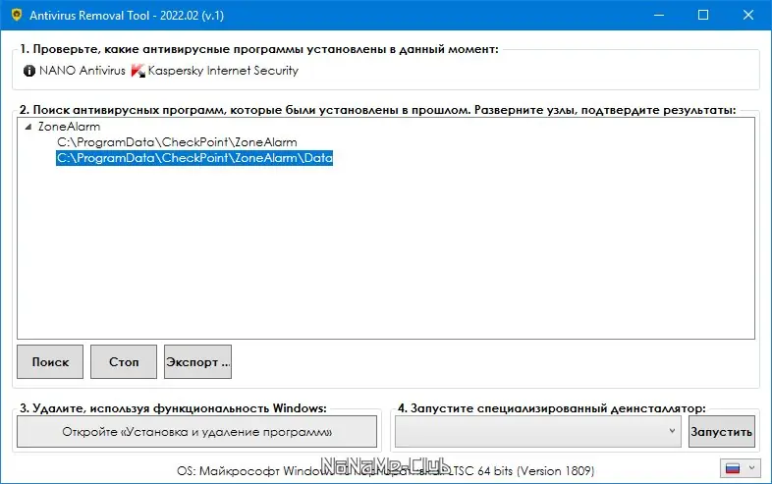Select the C:\ProgramData\CheckPoint\ZoneAlarm path row

click(x=177, y=142)
